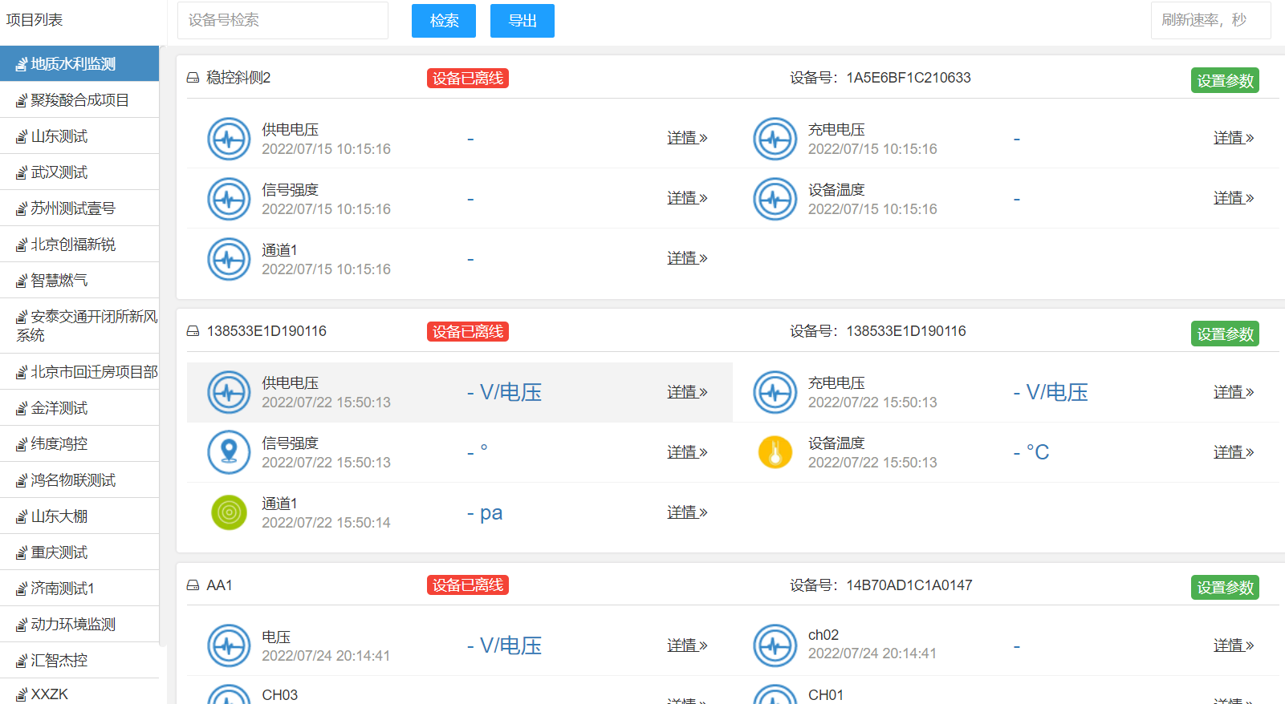Open 详情 for 充电电压 of 138533E1D190116
Viewport: 1285px width, 704px height.
pyautogui.click(x=1234, y=392)
